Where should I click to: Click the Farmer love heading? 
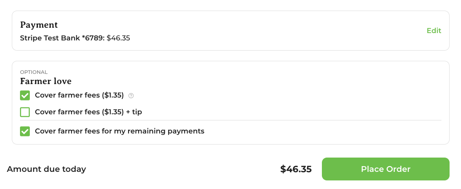point(46,81)
